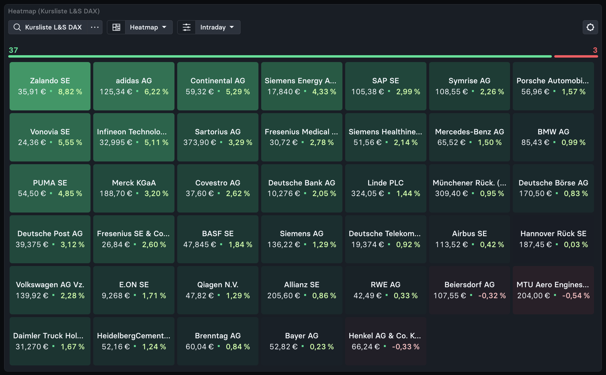Click the BASF SE tile
Image resolution: width=606 pixels, height=375 pixels.
(x=218, y=239)
